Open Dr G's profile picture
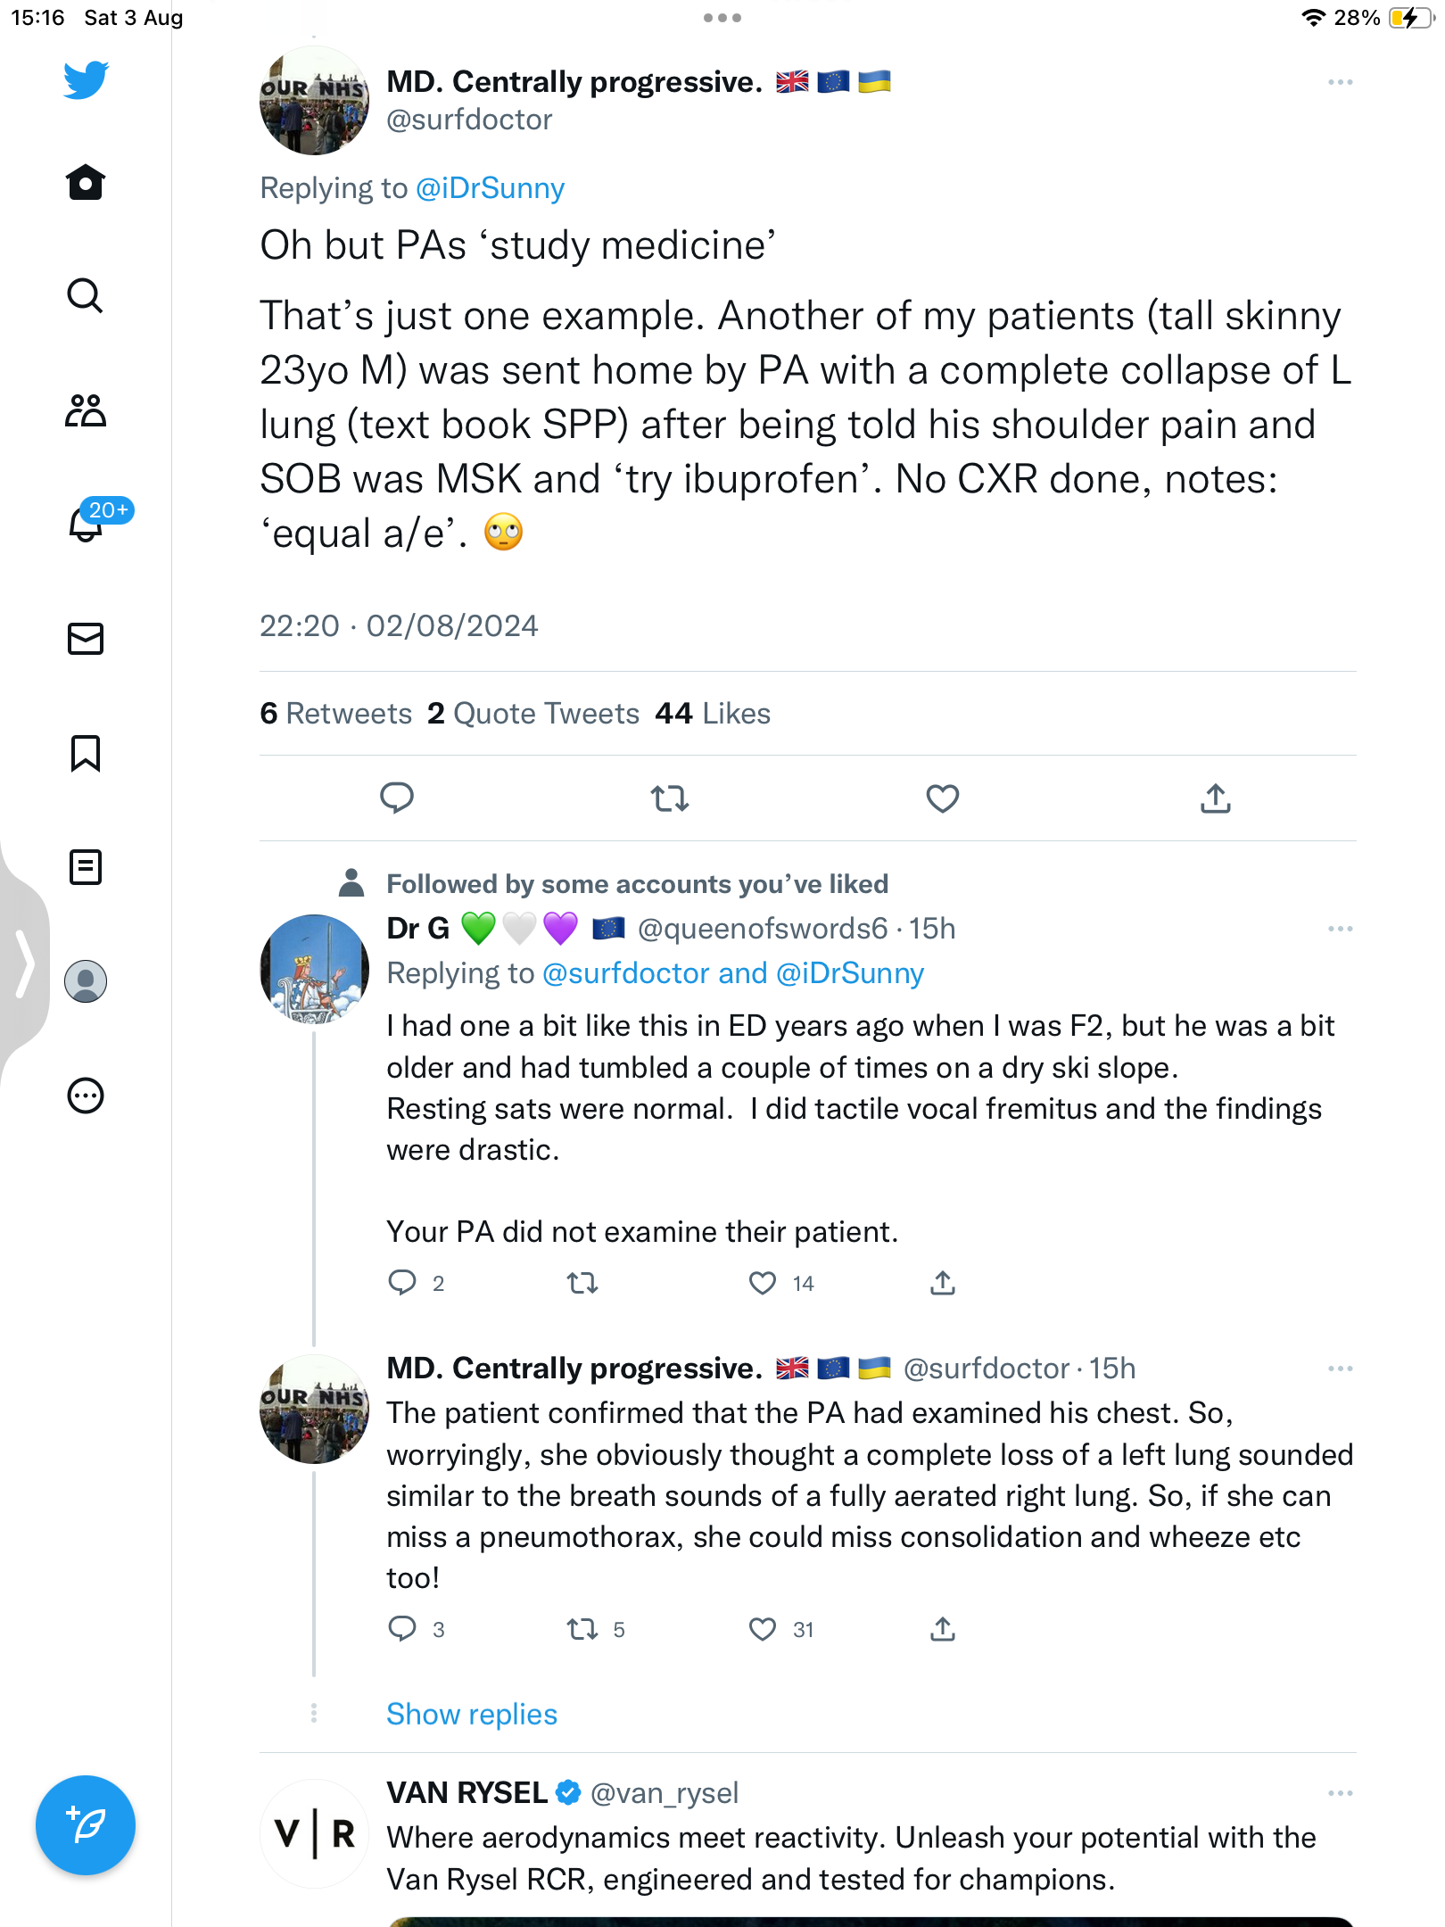The image size is (1445, 1927). click(x=314, y=969)
